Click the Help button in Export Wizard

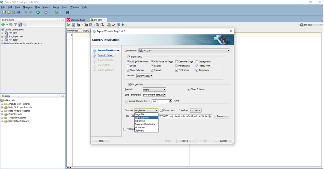[101, 141]
